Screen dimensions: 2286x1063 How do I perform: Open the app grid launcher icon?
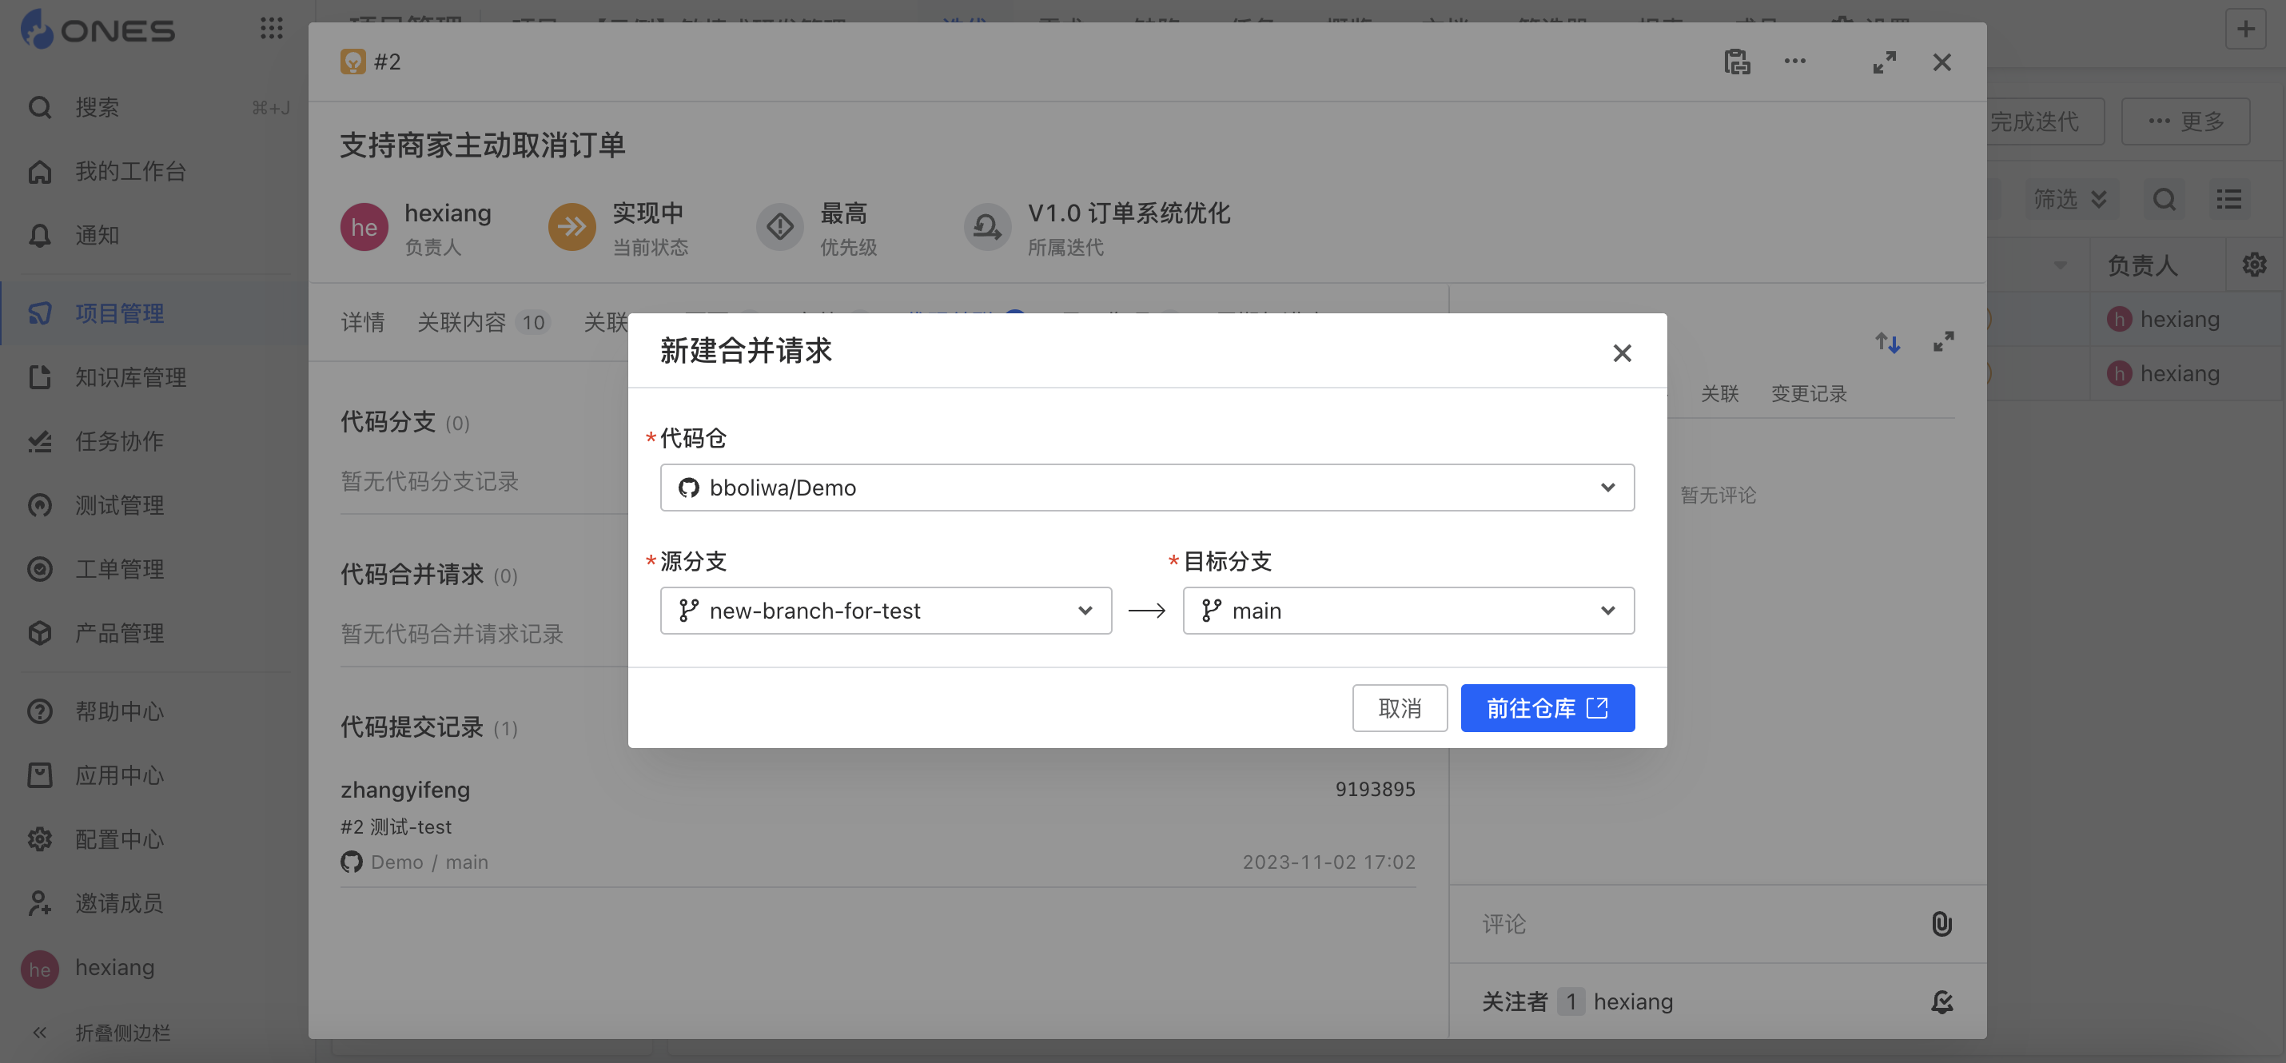tap(272, 29)
